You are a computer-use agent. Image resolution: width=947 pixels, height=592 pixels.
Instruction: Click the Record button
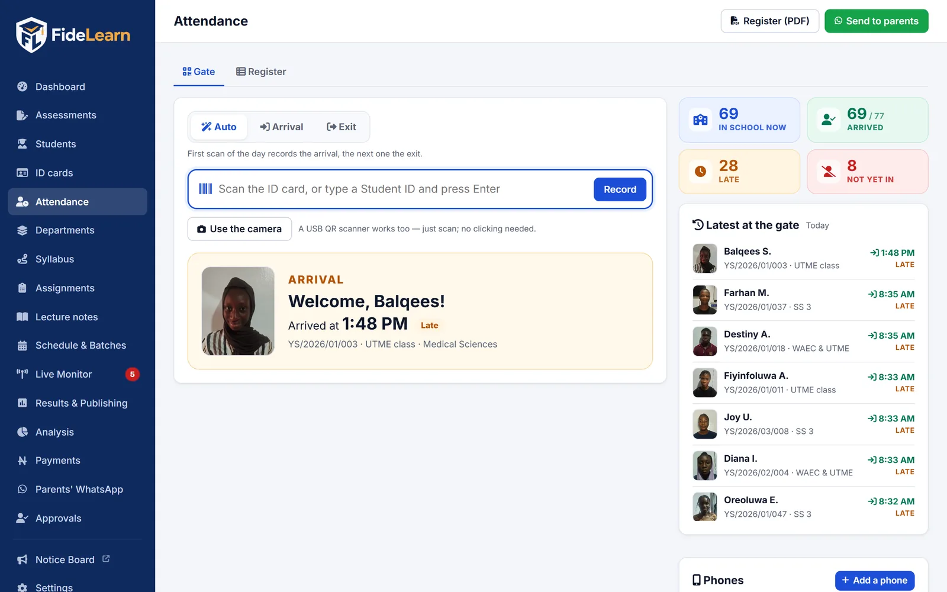[620, 189]
